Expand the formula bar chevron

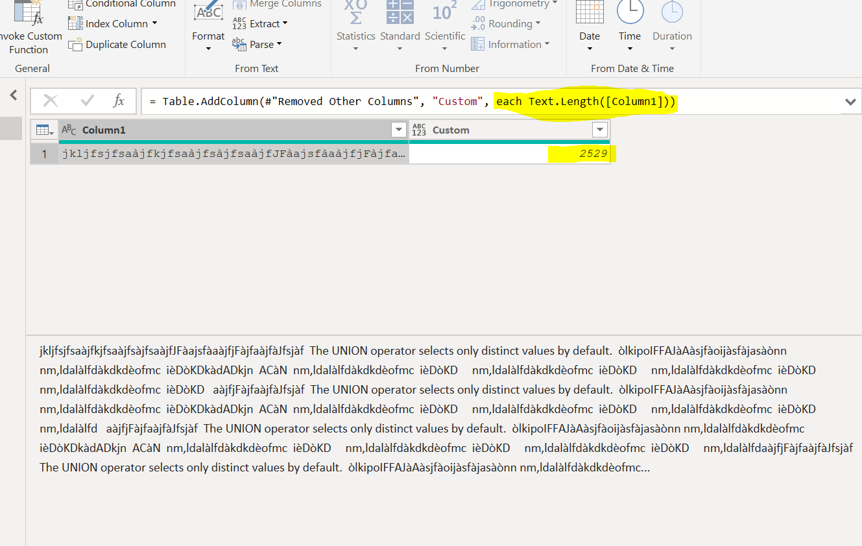point(850,102)
